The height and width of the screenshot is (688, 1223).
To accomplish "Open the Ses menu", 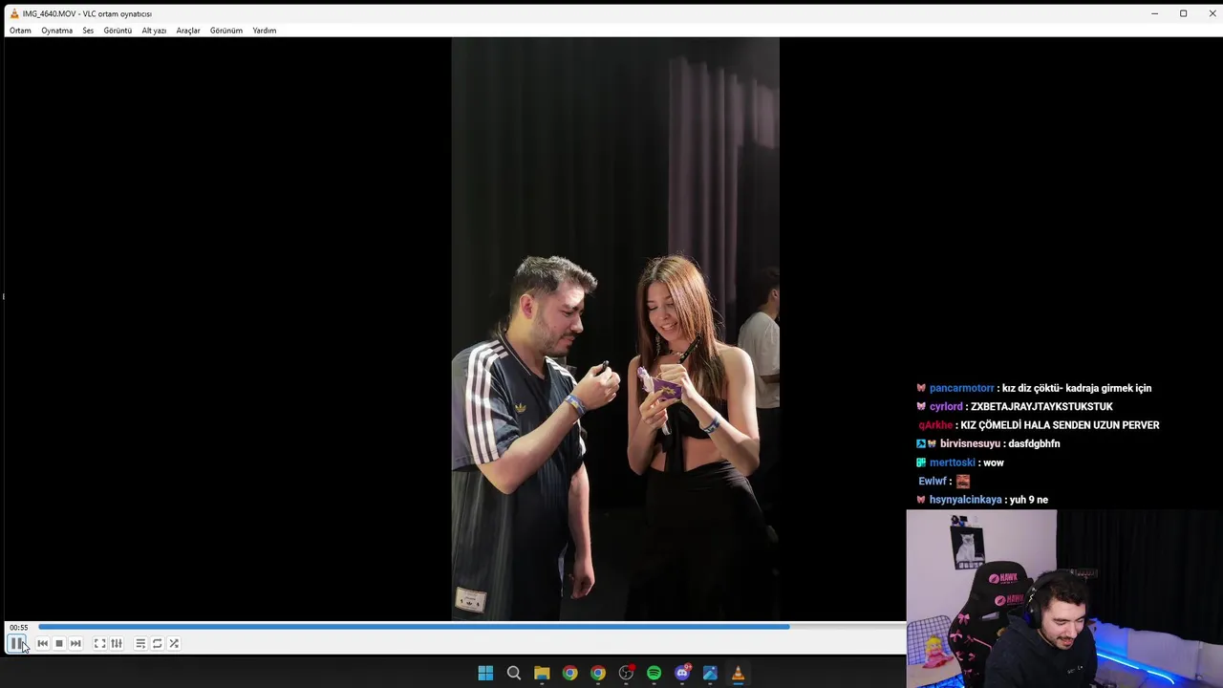I will (88, 31).
